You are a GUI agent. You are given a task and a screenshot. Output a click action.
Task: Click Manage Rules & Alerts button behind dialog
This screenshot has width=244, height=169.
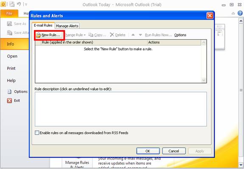pyautogui.click(x=77, y=163)
